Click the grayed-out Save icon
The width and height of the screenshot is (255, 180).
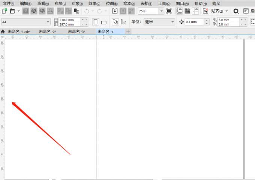pyautogui.click(x=26, y=11)
